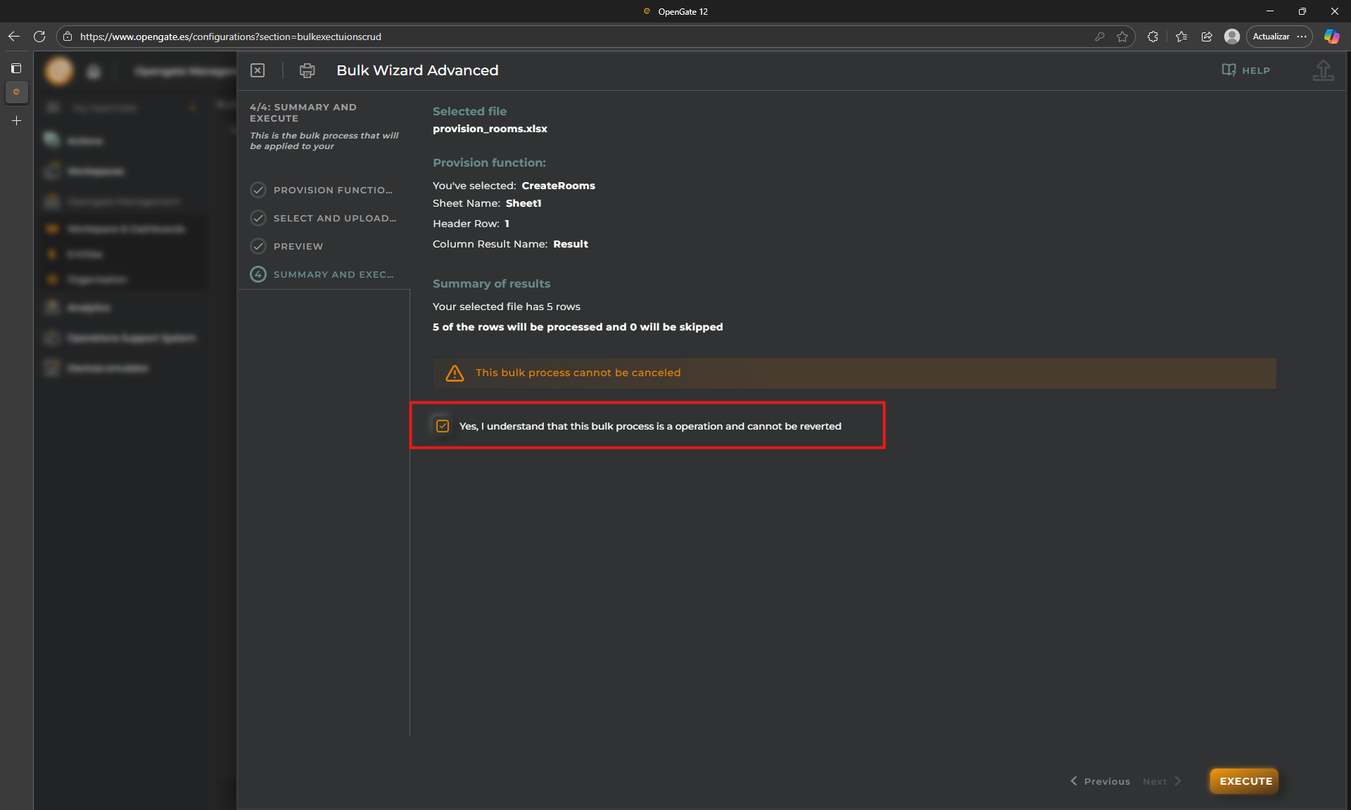Click the printer icon next to wizard title
The height and width of the screenshot is (810, 1351).
307,70
